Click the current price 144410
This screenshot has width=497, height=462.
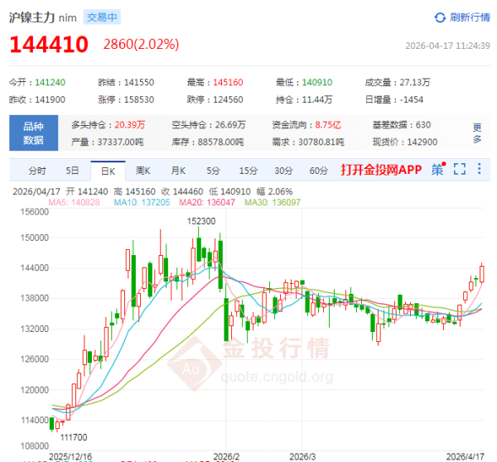[x=49, y=45]
